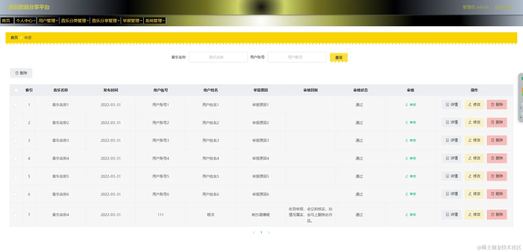This screenshot has width=523, height=252.
Task: Open 详情 for row 音乐名称2
Action: pyautogui.click(x=452, y=122)
